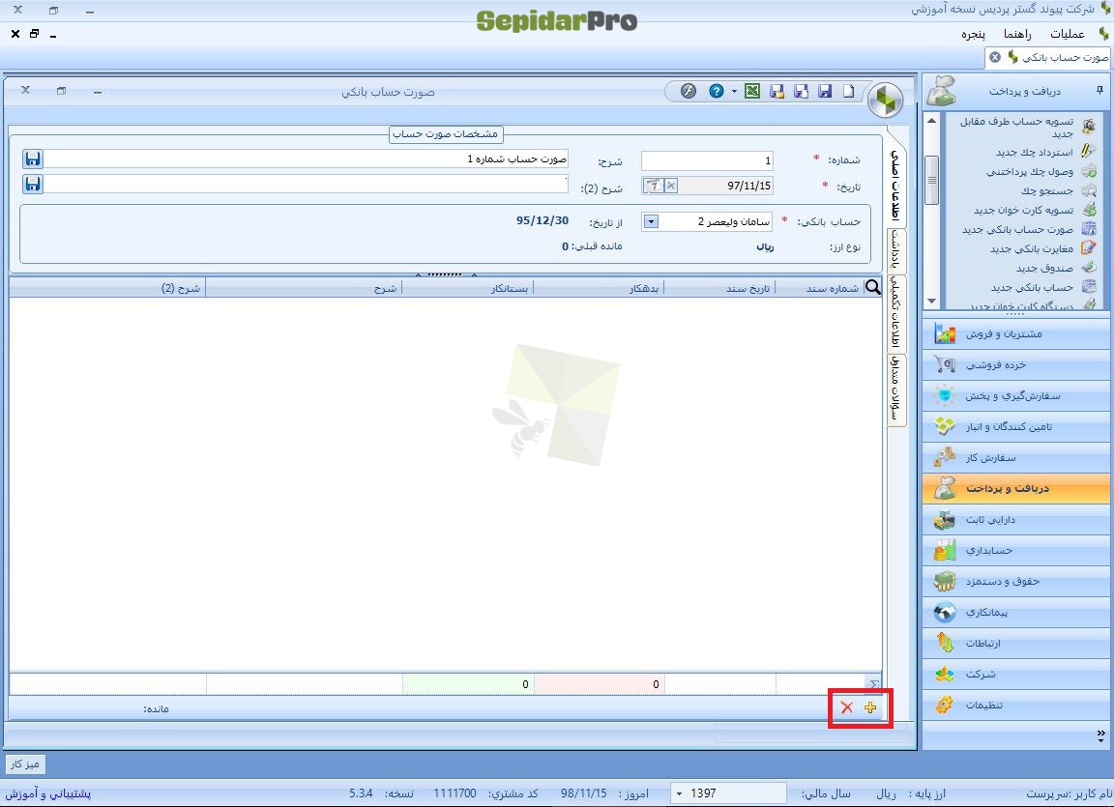
Task: Open the خرده فروشی module
Action: (x=1016, y=364)
